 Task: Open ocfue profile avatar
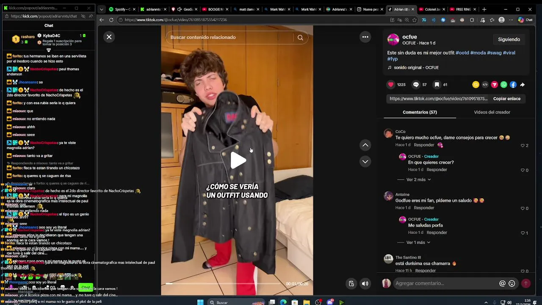[x=393, y=39]
